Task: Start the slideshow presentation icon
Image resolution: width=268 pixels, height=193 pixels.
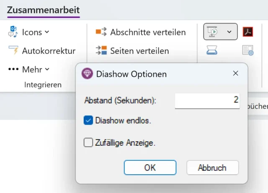Action: pyautogui.click(x=214, y=32)
